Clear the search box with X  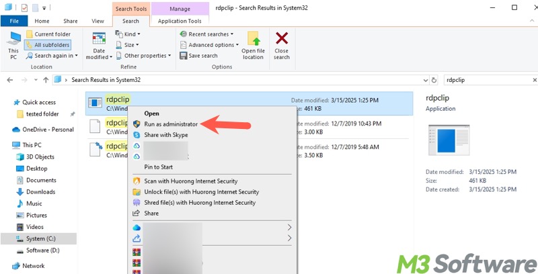pos(535,80)
